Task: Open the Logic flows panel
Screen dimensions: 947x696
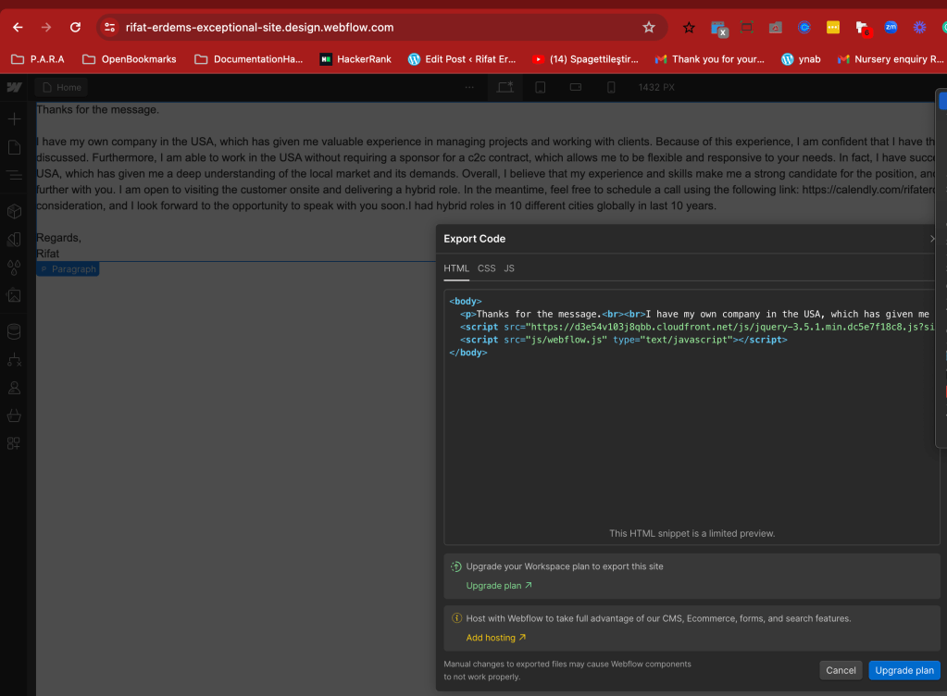Action: 14,360
